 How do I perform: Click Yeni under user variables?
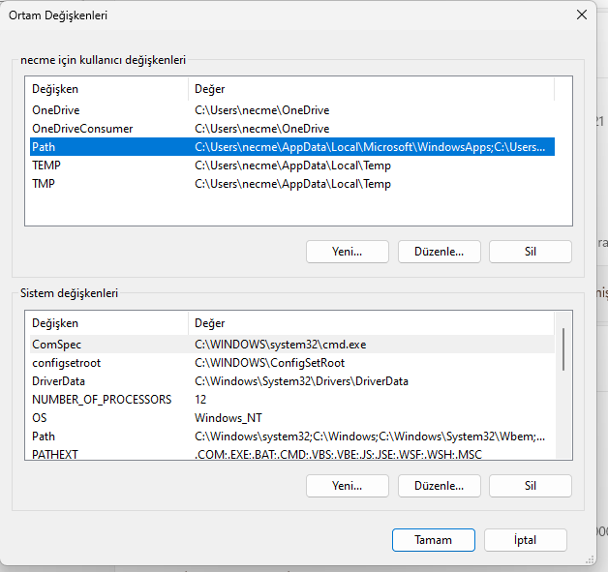347,252
